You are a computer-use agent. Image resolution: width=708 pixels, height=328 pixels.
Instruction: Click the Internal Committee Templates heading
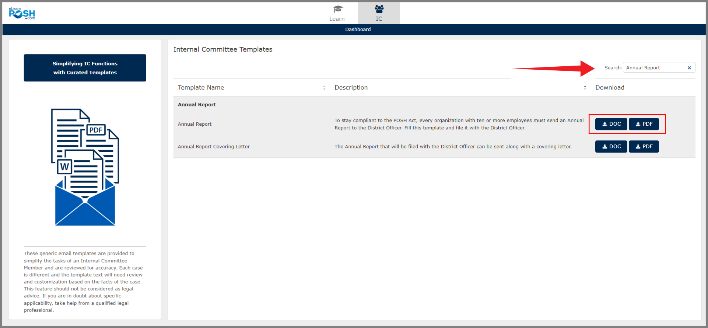click(223, 49)
